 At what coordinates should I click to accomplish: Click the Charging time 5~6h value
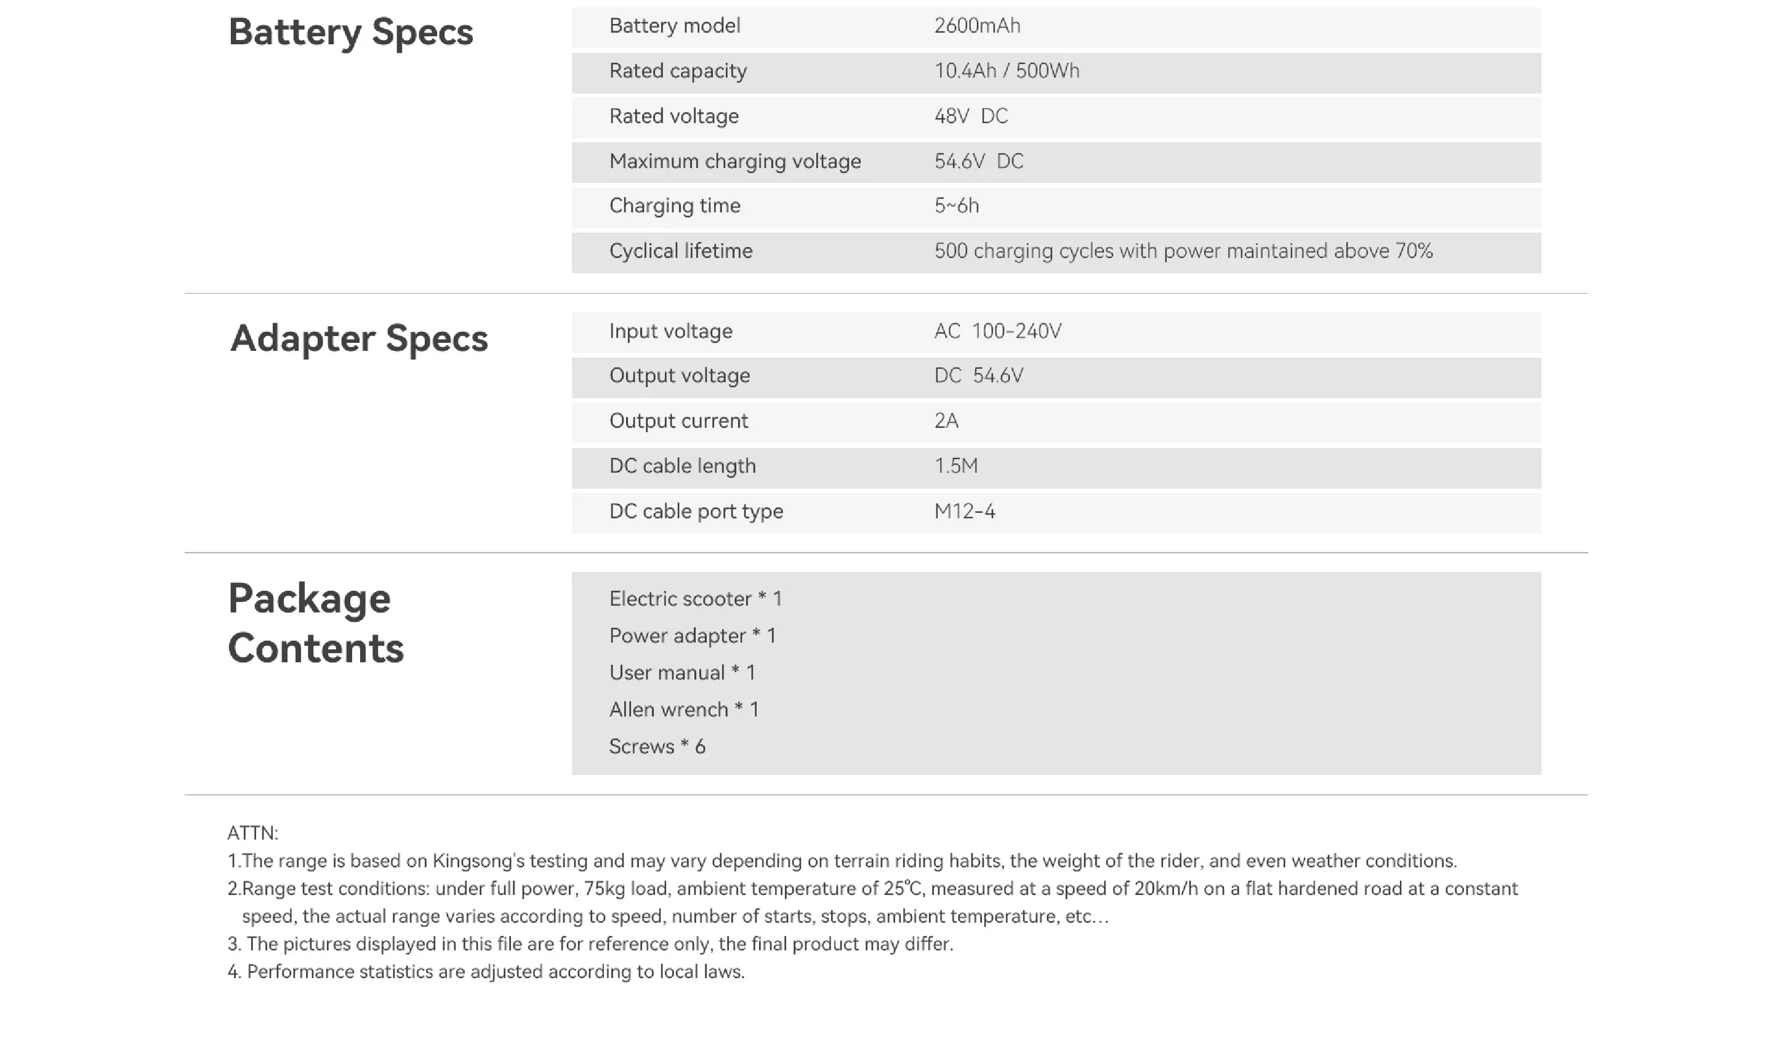pyautogui.click(x=956, y=206)
